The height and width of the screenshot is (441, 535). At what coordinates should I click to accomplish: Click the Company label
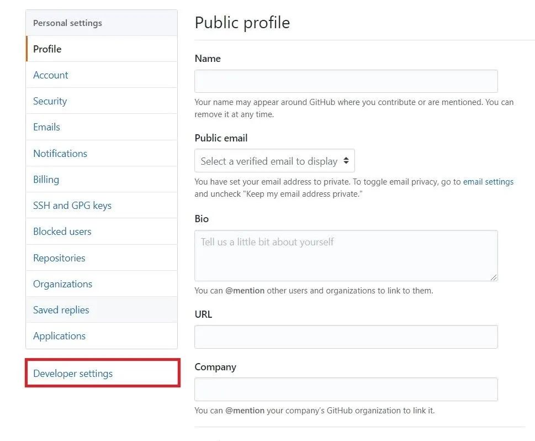(x=215, y=367)
